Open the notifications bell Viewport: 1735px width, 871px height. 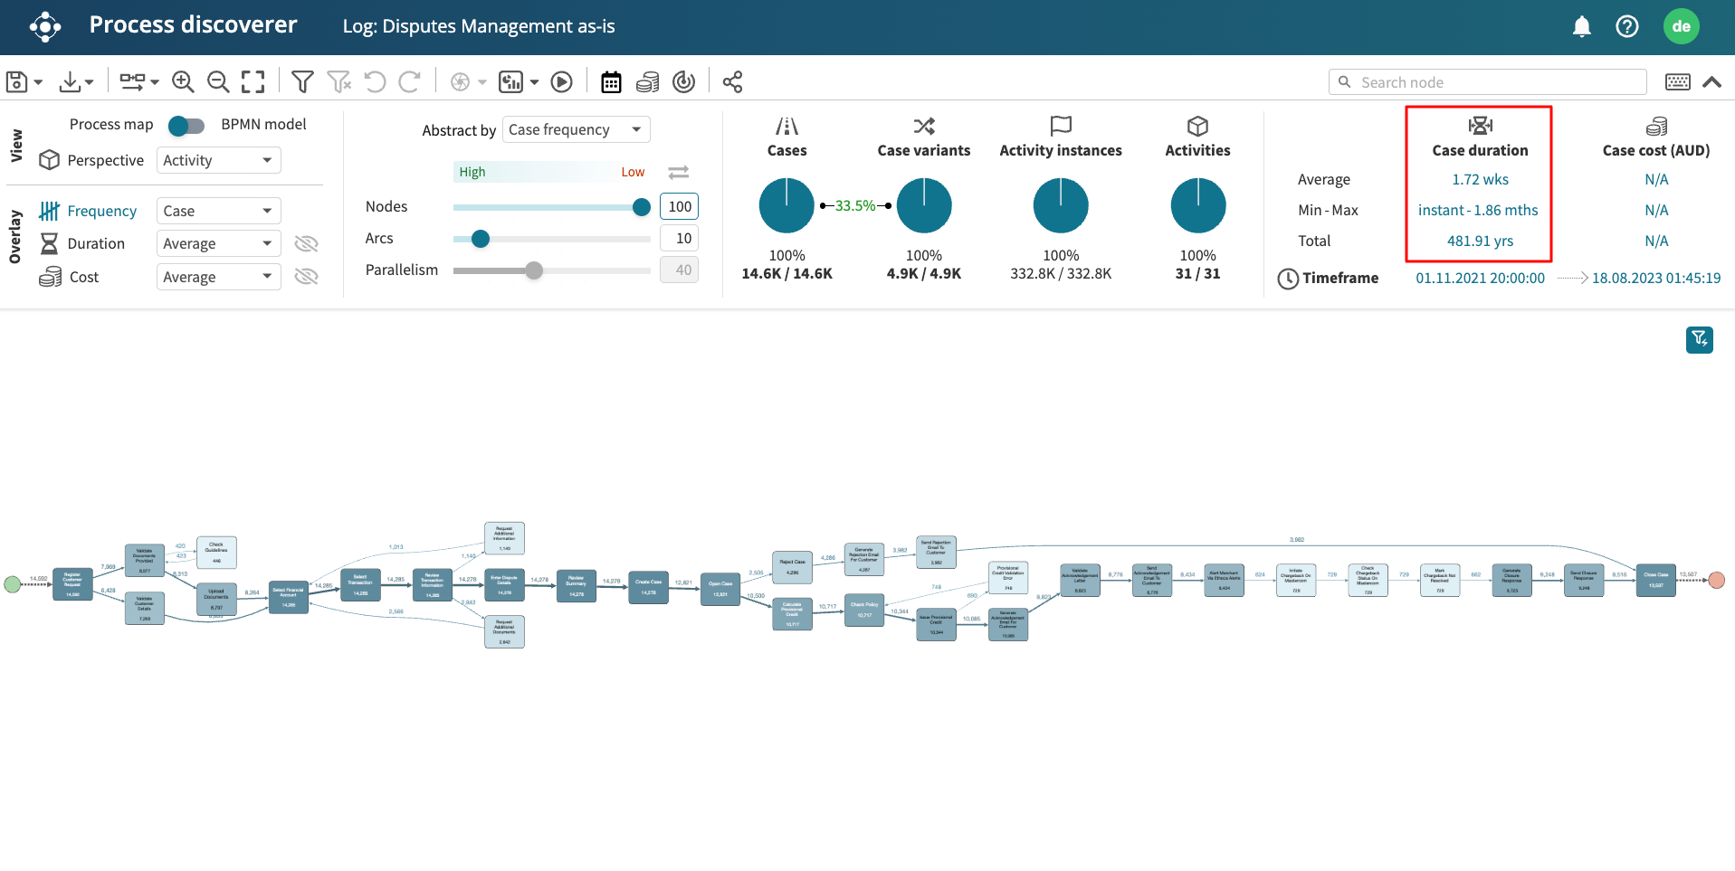click(x=1581, y=27)
